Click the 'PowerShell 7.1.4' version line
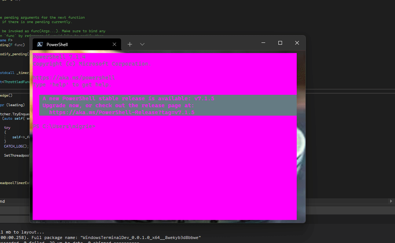Screen dimensions: 395x243 59,57
